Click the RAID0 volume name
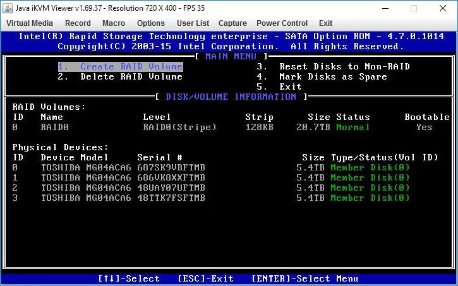The height and width of the screenshot is (286, 458). tap(54, 128)
